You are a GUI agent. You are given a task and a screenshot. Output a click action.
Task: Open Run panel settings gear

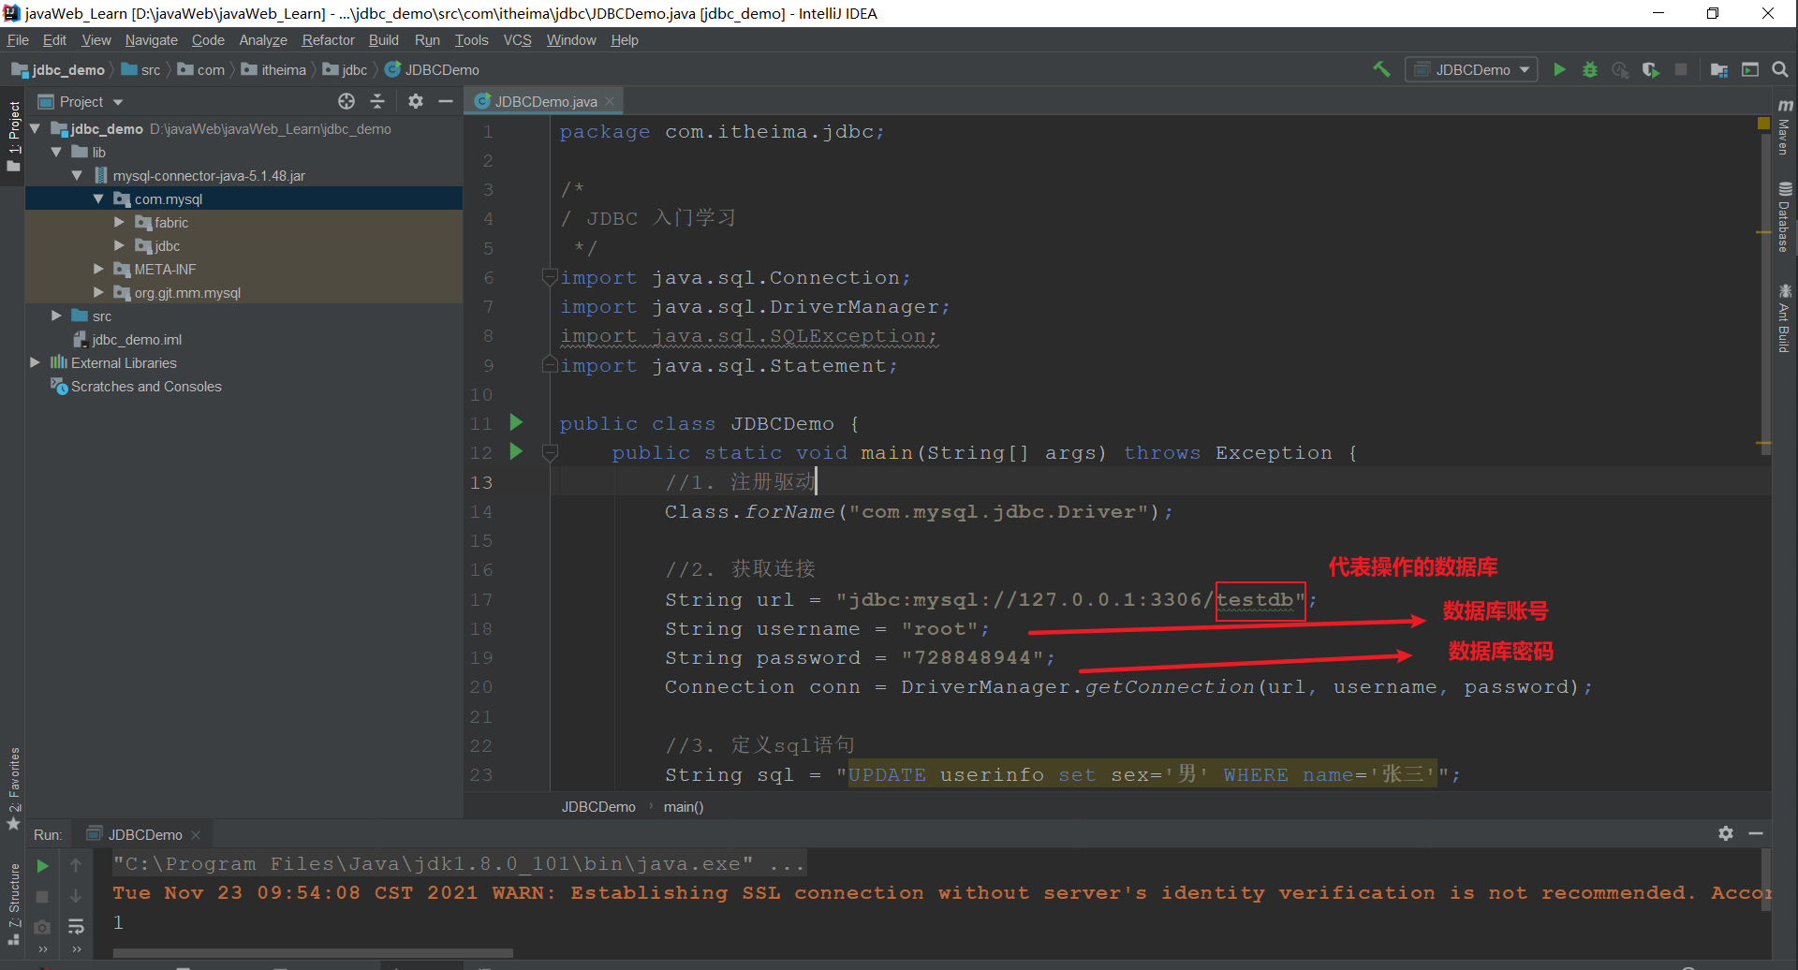(1726, 833)
